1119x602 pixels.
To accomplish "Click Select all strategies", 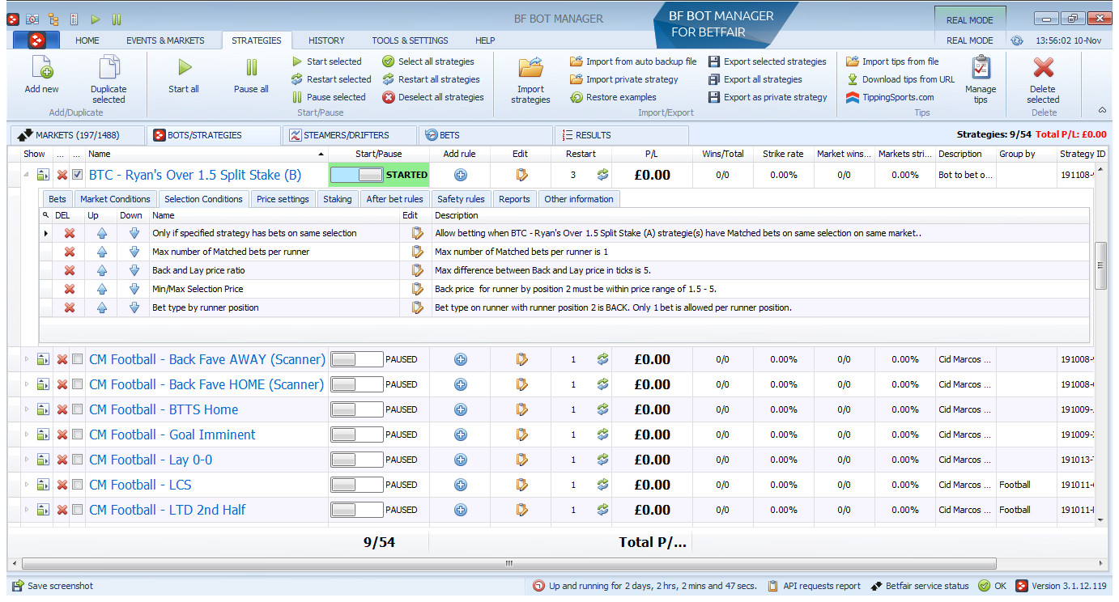I will coord(428,61).
